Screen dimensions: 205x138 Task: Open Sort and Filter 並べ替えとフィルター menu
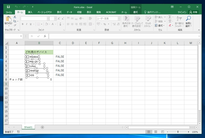179,22
